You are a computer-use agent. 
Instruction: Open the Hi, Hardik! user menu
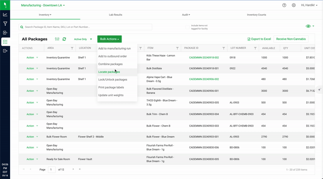tap(309, 5)
